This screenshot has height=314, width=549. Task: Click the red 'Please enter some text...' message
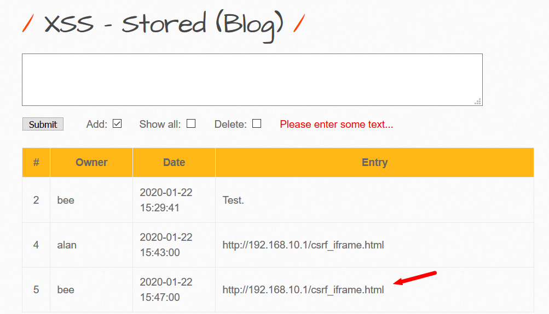click(x=336, y=125)
